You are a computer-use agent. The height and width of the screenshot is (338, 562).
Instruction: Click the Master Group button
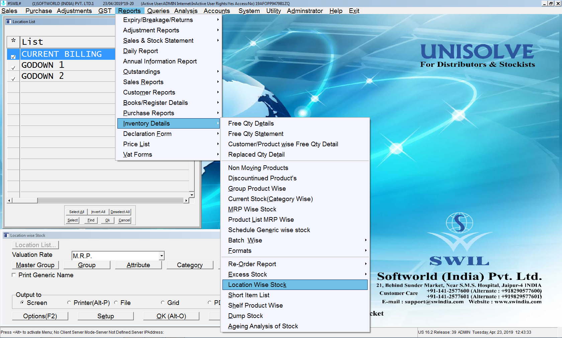click(x=35, y=265)
